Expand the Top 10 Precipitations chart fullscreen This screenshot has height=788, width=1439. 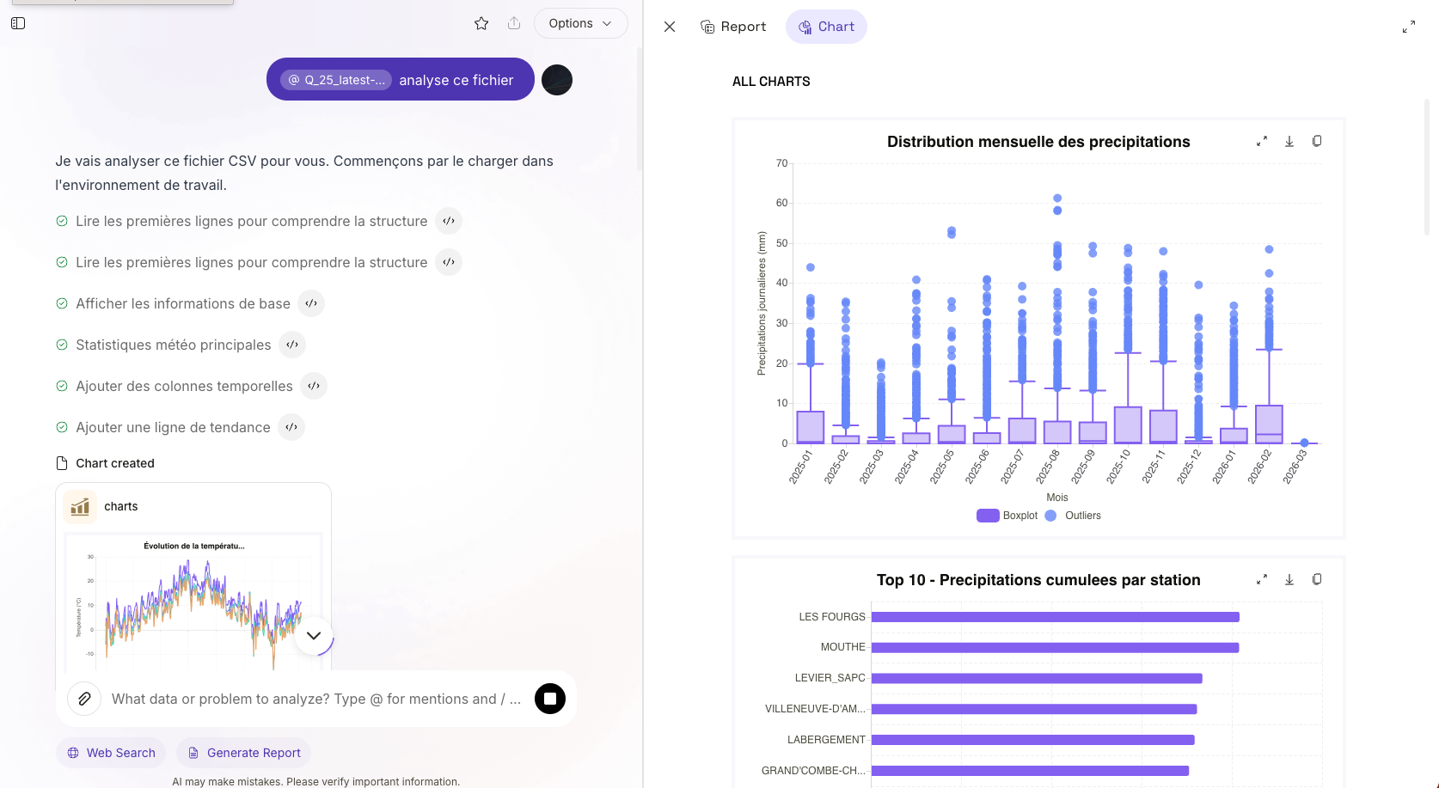(x=1262, y=580)
